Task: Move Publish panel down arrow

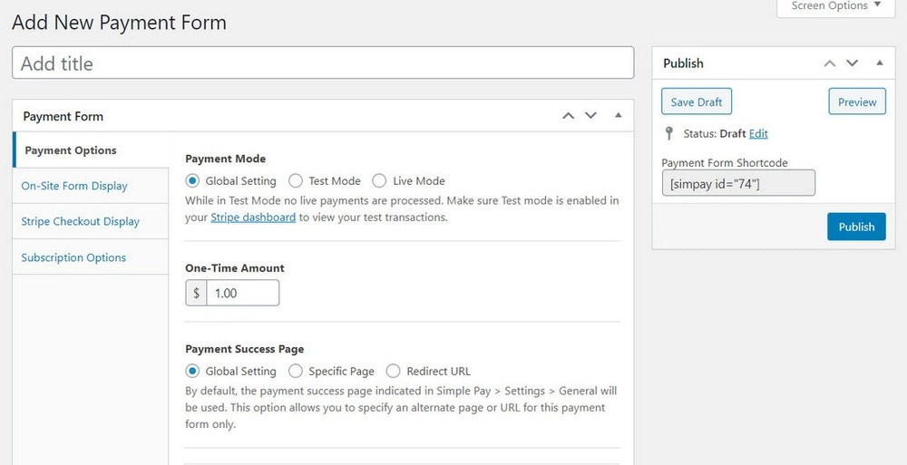Action: tap(852, 63)
